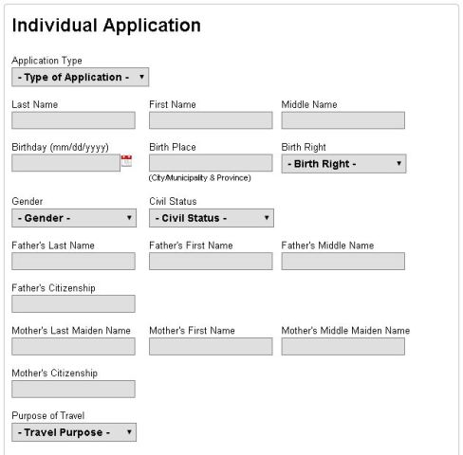Click the Father's Citizenship input
This screenshot has height=455, width=463.
click(x=73, y=303)
